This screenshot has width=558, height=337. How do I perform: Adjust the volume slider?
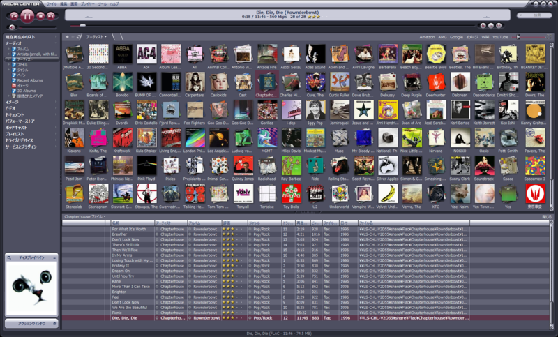pos(38,27)
